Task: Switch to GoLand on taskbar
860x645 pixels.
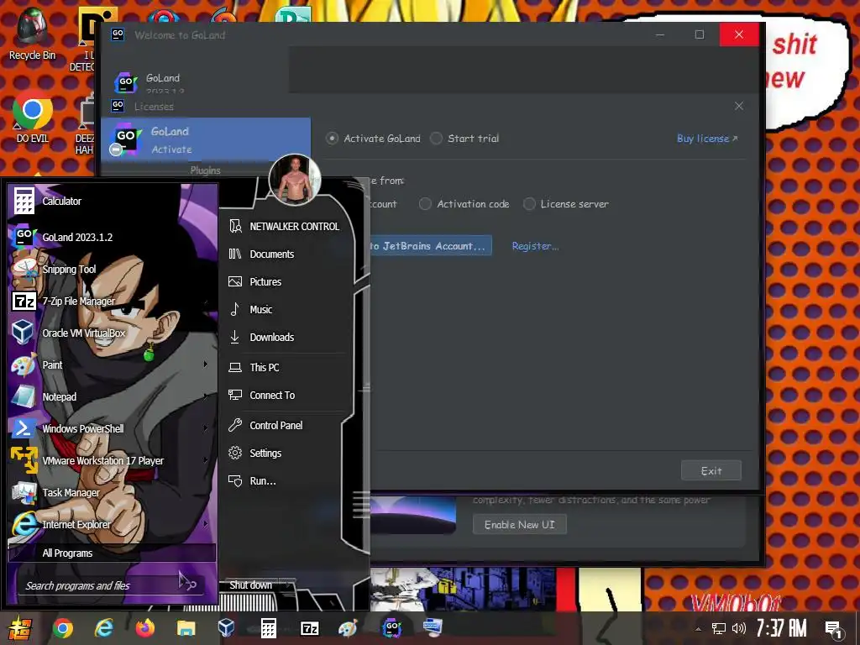Action: pos(391,627)
